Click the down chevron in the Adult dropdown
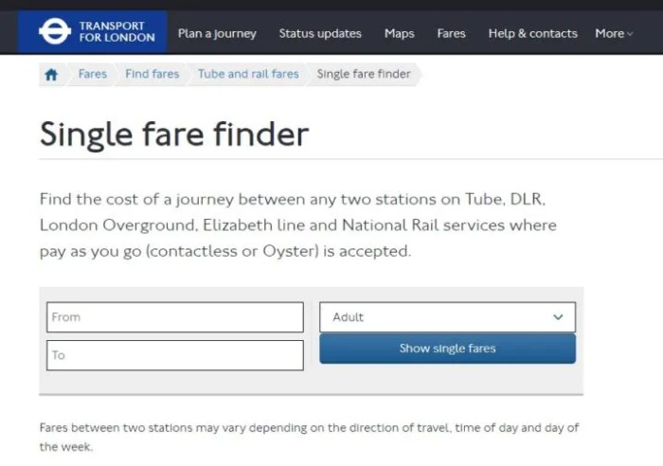The width and height of the screenshot is (663, 466). click(x=558, y=317)
